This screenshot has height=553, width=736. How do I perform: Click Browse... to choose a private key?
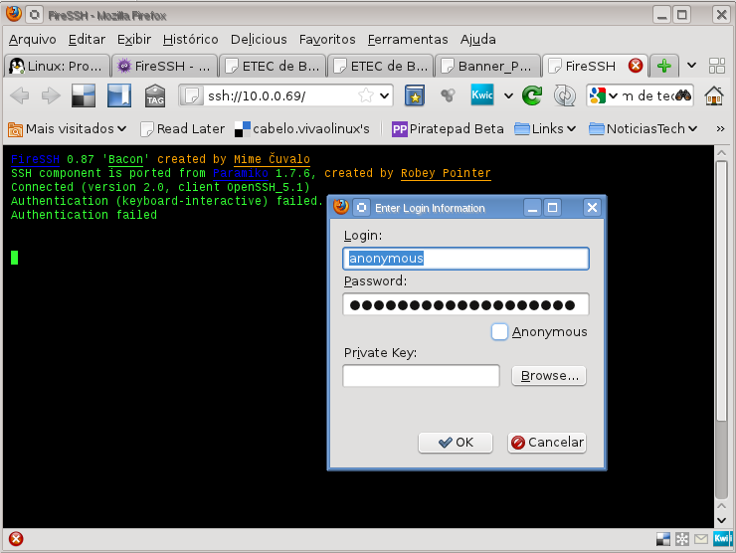point(549,376)
